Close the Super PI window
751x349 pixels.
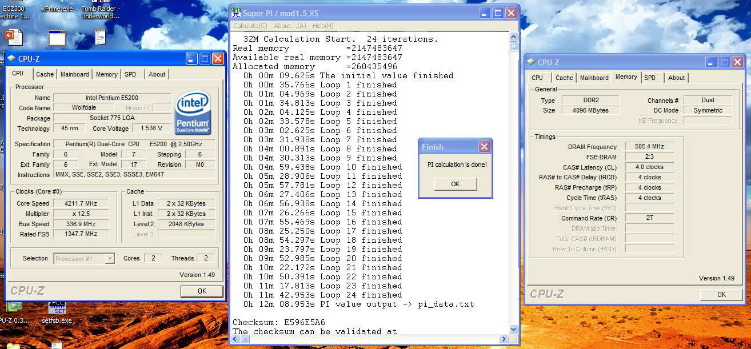(x=511, y=13)
